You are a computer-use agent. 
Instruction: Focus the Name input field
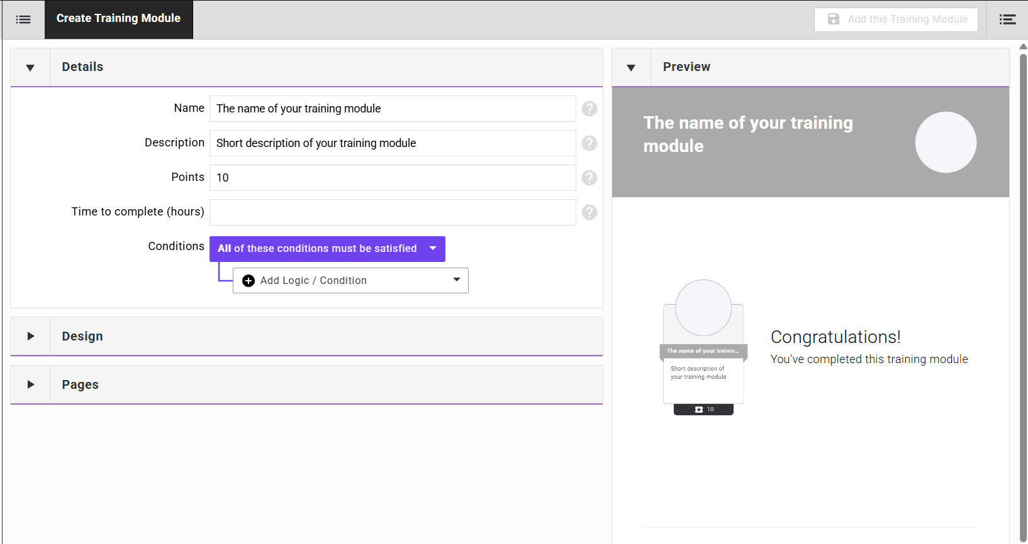(x=393, y=109)
